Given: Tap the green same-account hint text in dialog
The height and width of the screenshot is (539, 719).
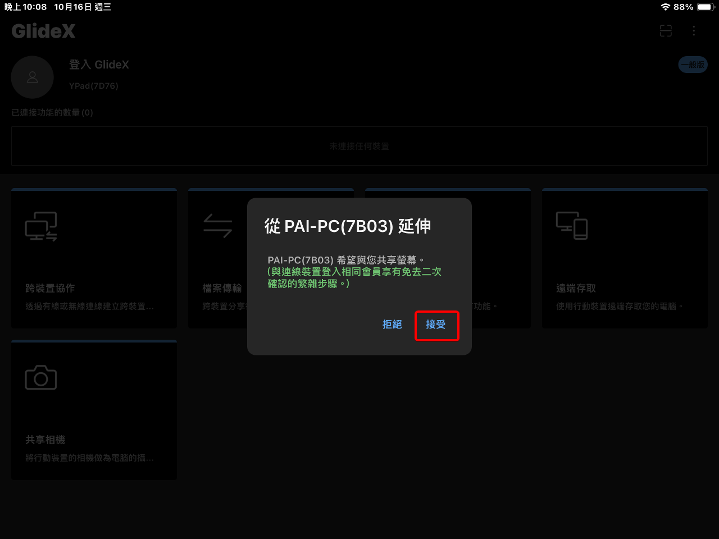Looking at the screenshot, I should (354, 277).
